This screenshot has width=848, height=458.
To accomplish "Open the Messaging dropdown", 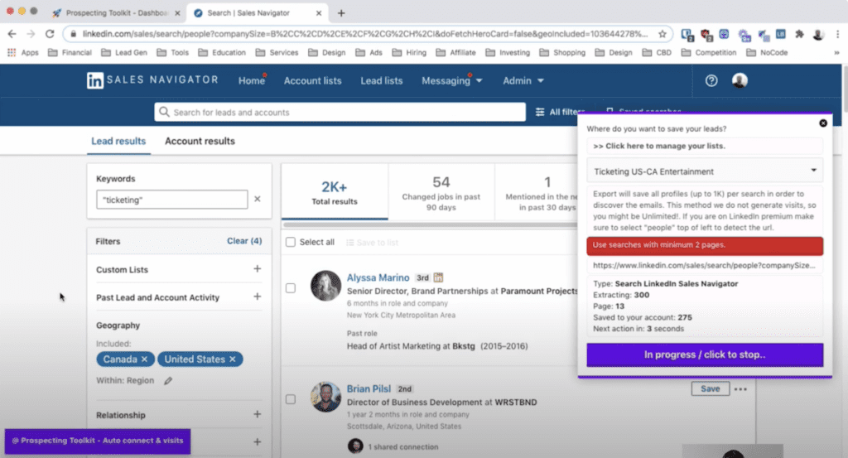I will pyautogui.click(x=451, y=80).
